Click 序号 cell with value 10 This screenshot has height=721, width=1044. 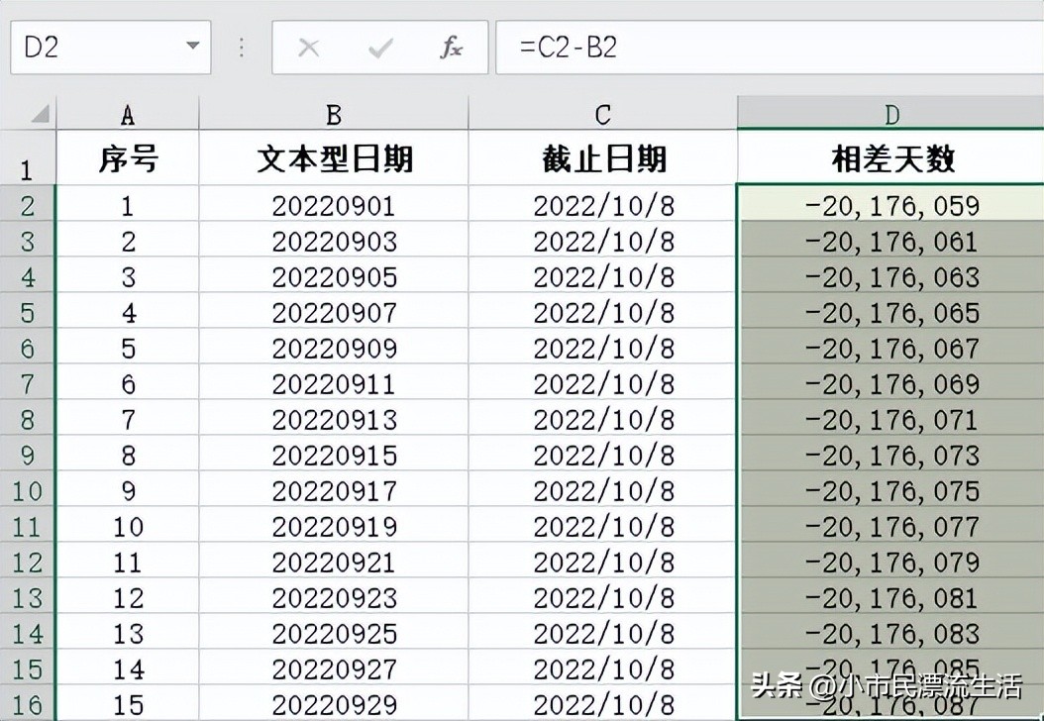coord(128,526)
